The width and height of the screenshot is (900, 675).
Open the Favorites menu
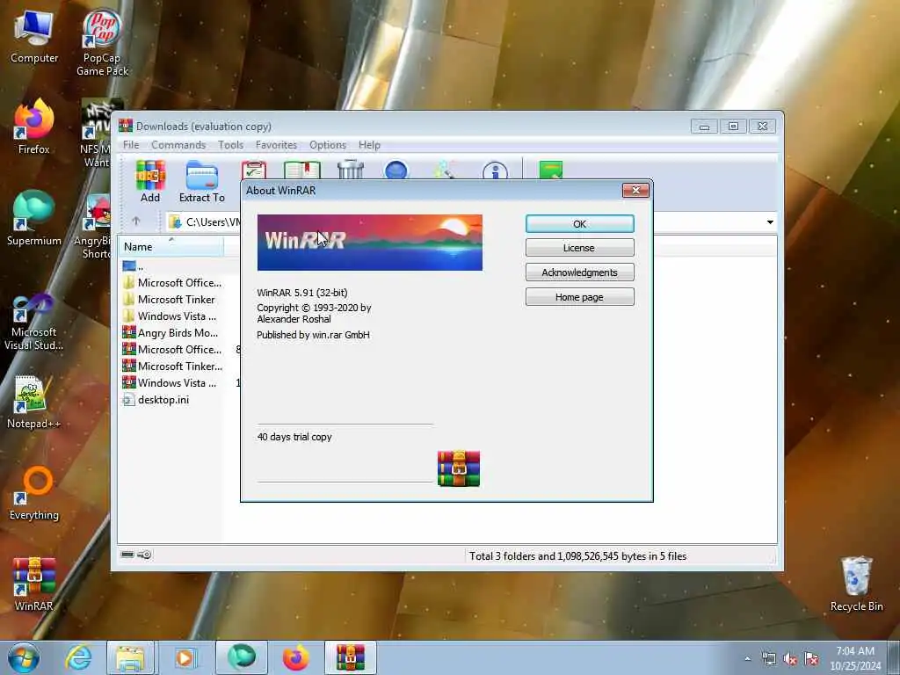tap(276, 145)
